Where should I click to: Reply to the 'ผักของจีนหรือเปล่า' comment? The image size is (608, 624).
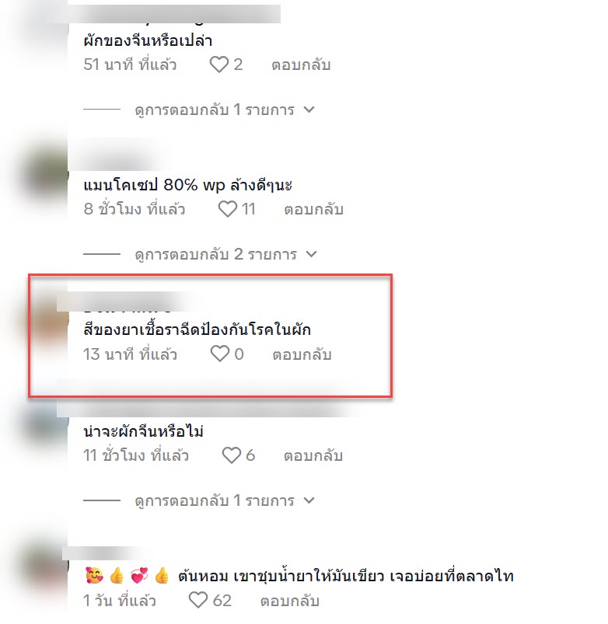(x=301, y=64)
